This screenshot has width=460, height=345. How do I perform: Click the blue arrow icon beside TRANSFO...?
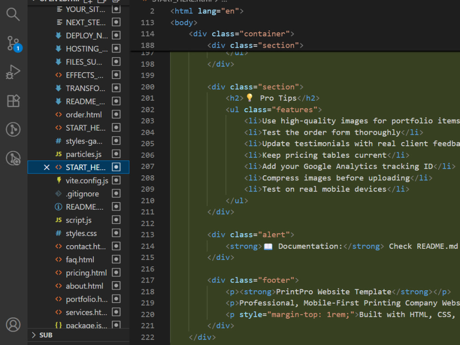(58, 88)
